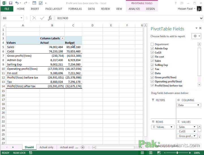Click the form icon after Redo in quick access toolbar

pos(34,3)
